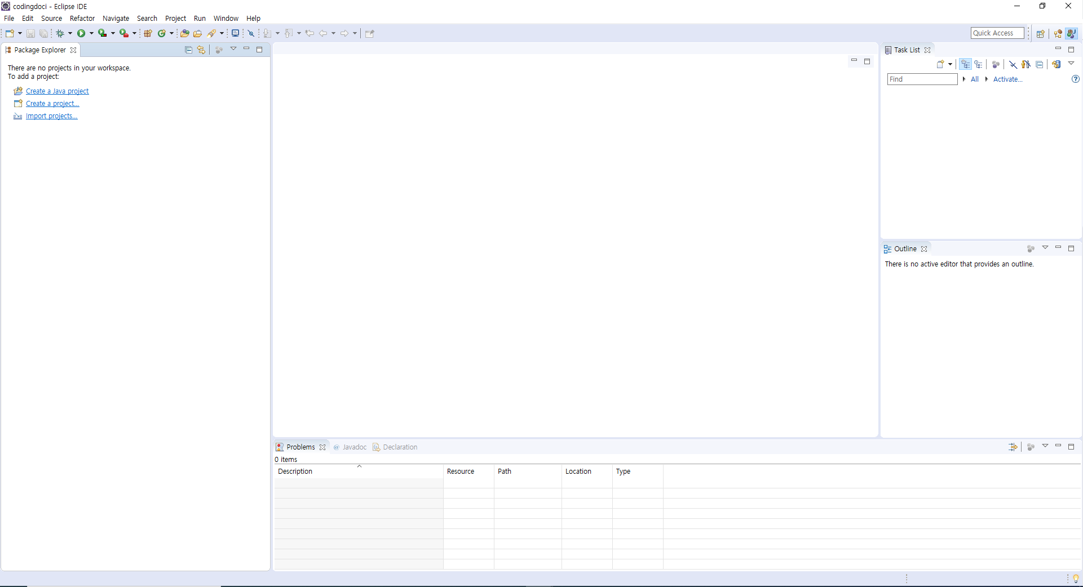Click the Resource column header in Problems
Viewport: 1083px width, 587px height.
468,472
